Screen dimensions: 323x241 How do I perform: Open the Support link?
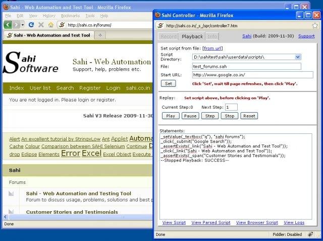coord(306,36)
